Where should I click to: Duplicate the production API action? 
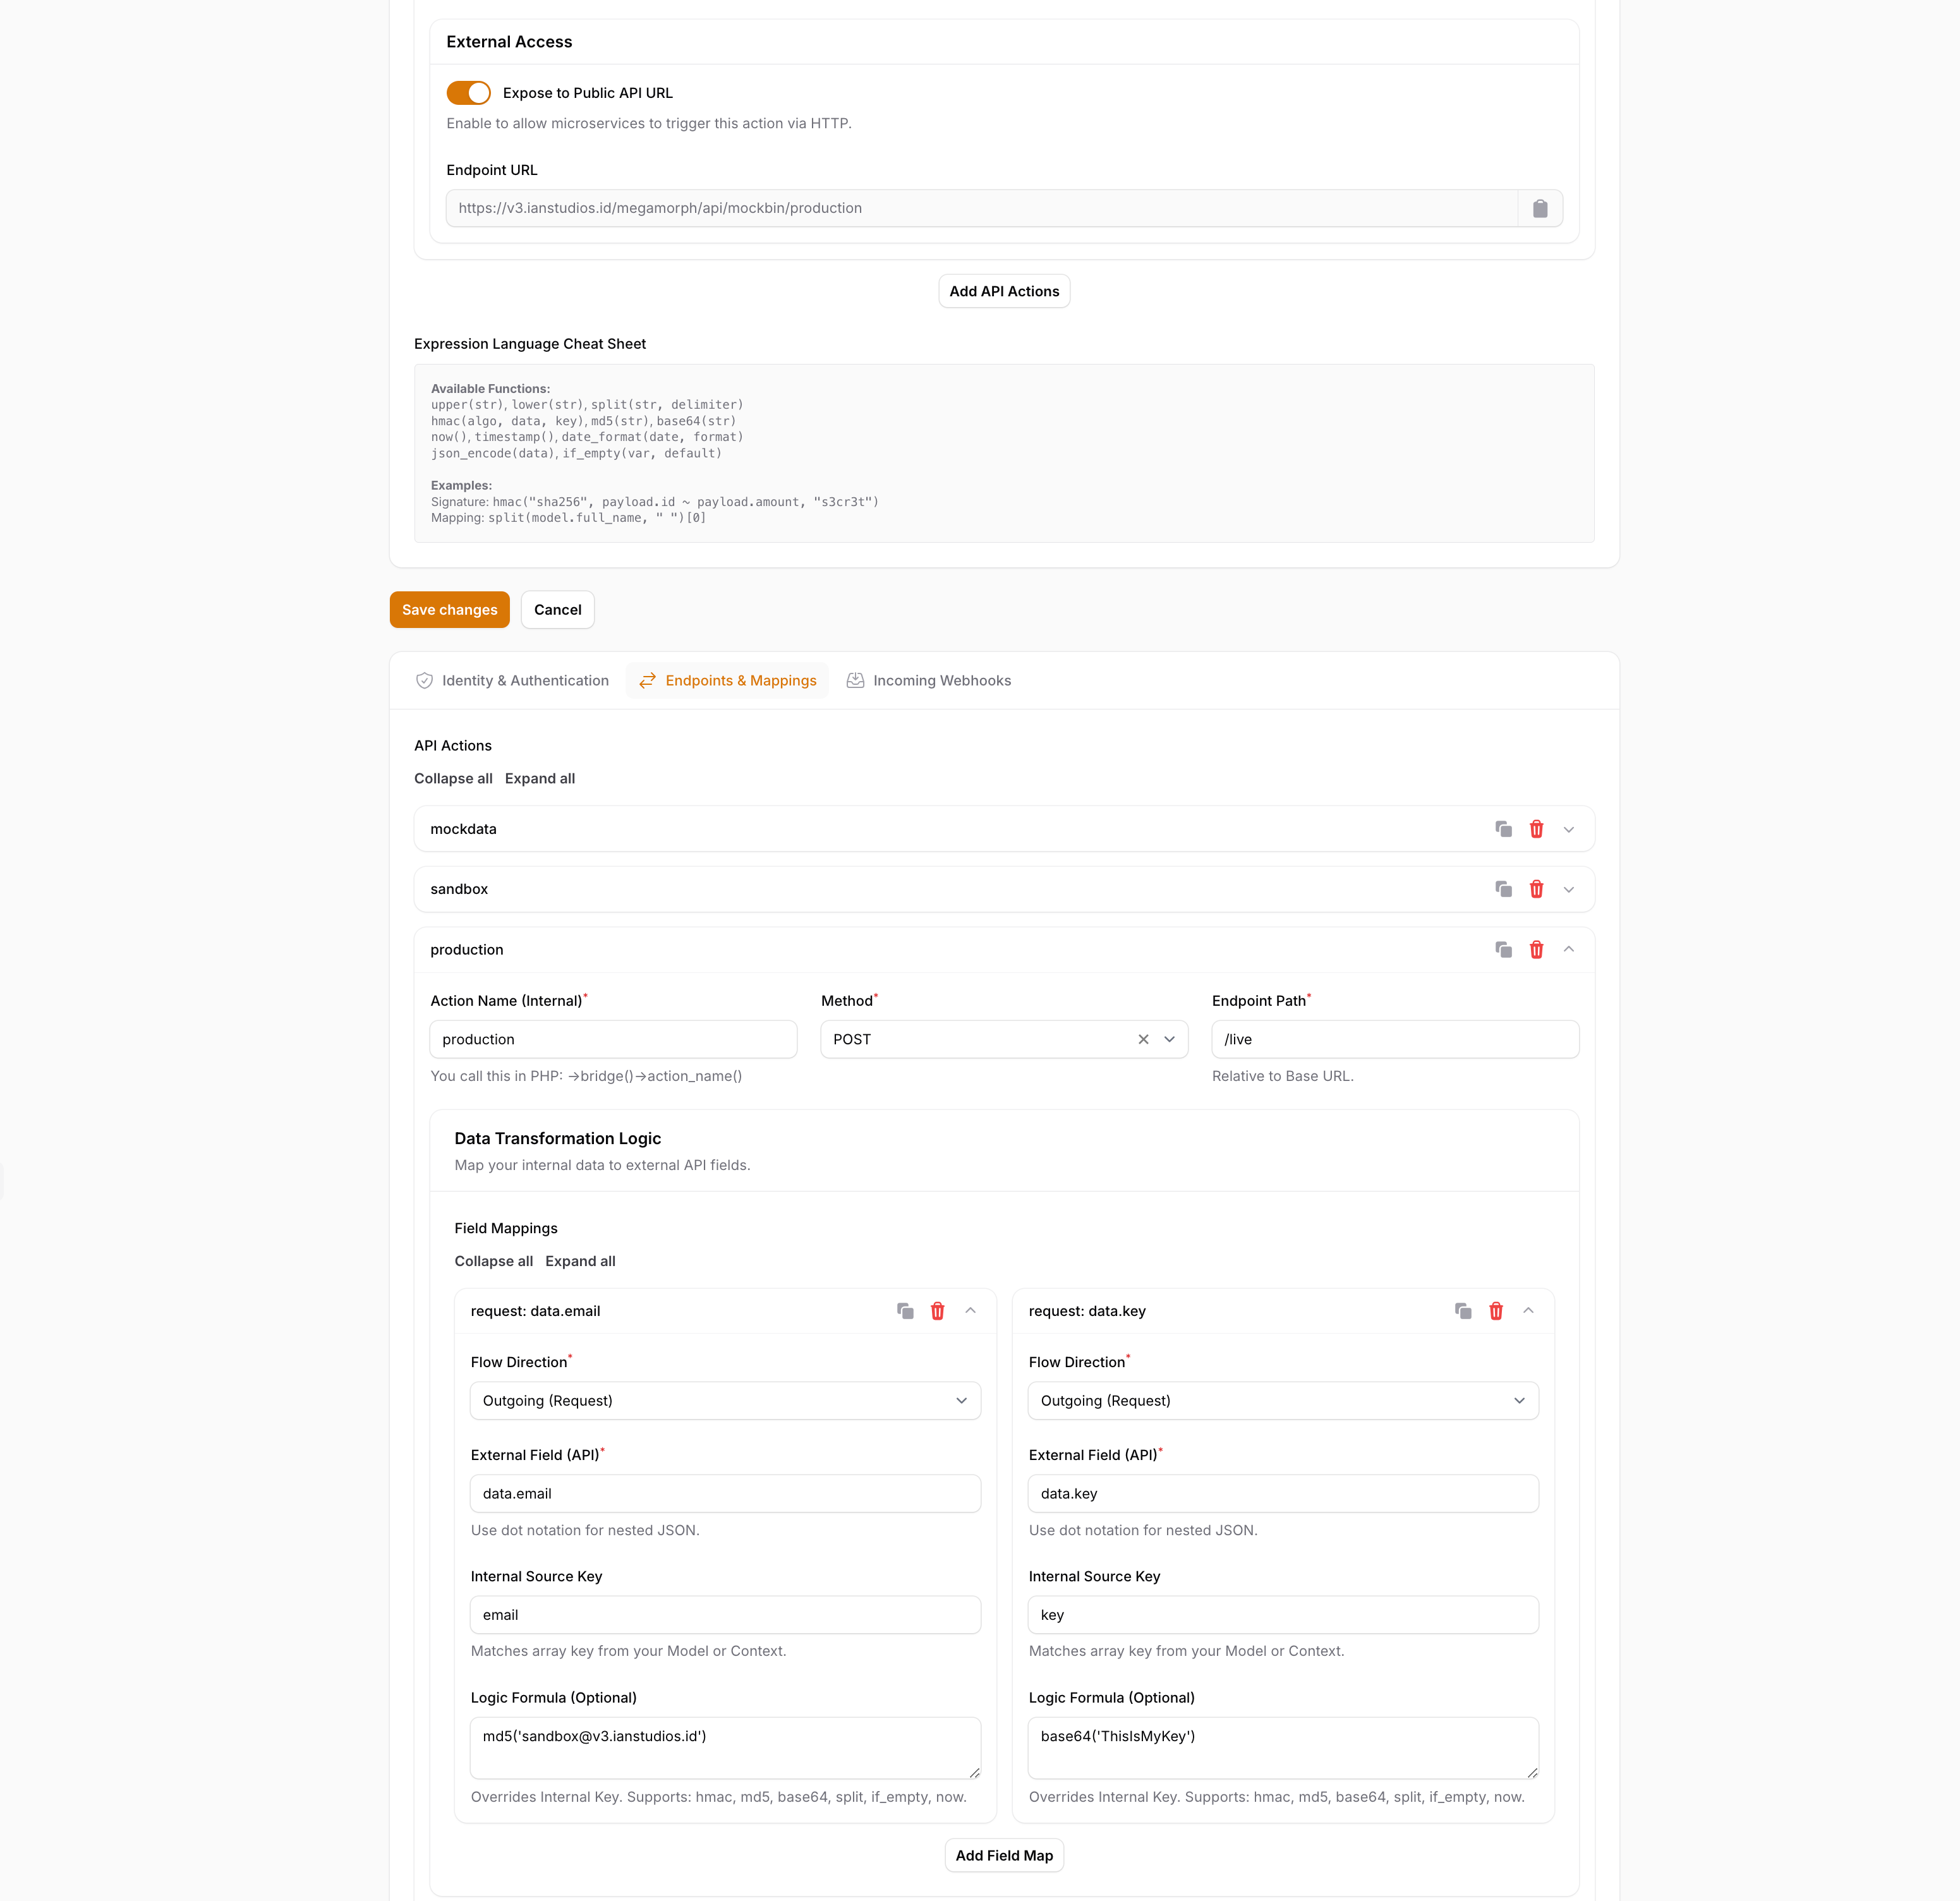click(1503, 949)
